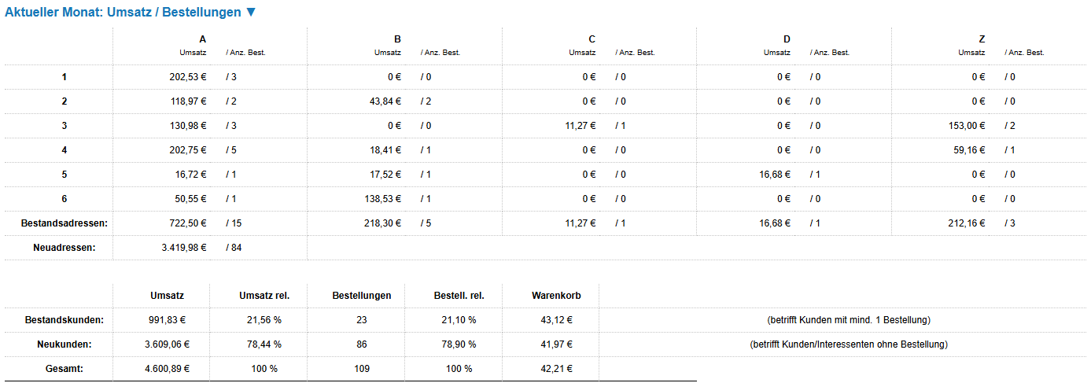Image resolution: width=1091 pixels, height=383 pixels.
Task: Click the Aktueller Monat: Umsatz / Bestellungen heading
Action: 123,13
